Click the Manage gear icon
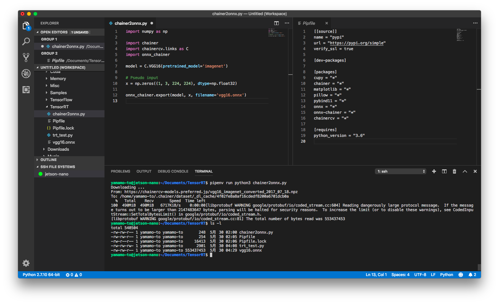The width and height of the screenshot is (499, 304). (x=26, y=263)
